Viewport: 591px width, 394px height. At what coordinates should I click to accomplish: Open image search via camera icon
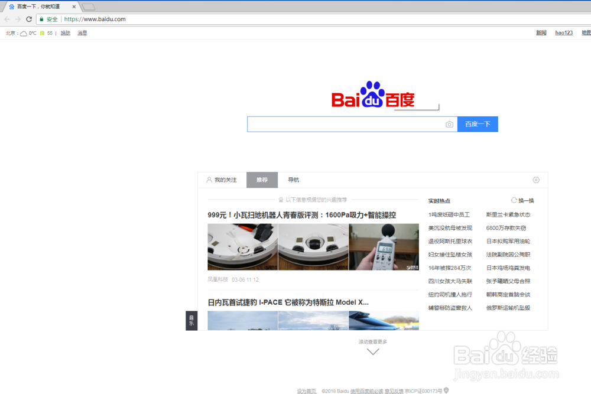449,124
